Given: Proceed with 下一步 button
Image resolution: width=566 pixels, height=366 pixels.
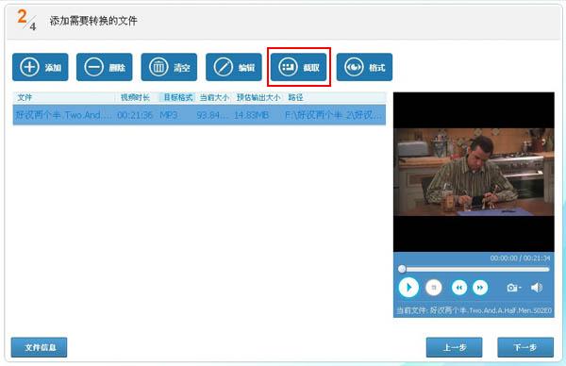Looking at the screenshot, I should (x=525, y=347).
